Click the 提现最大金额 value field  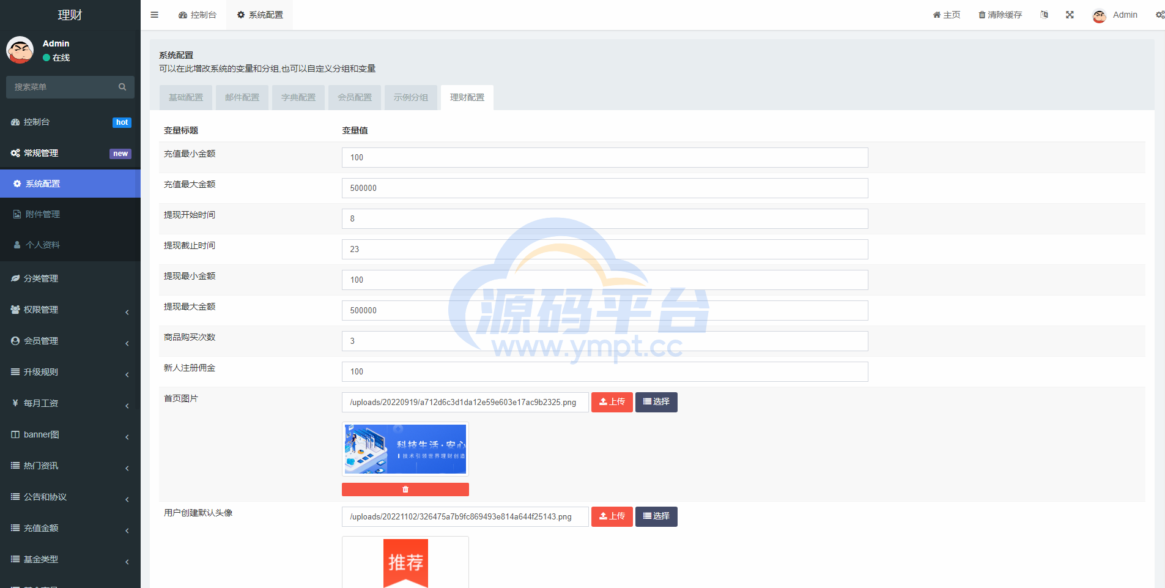click(x=605, y=310)
